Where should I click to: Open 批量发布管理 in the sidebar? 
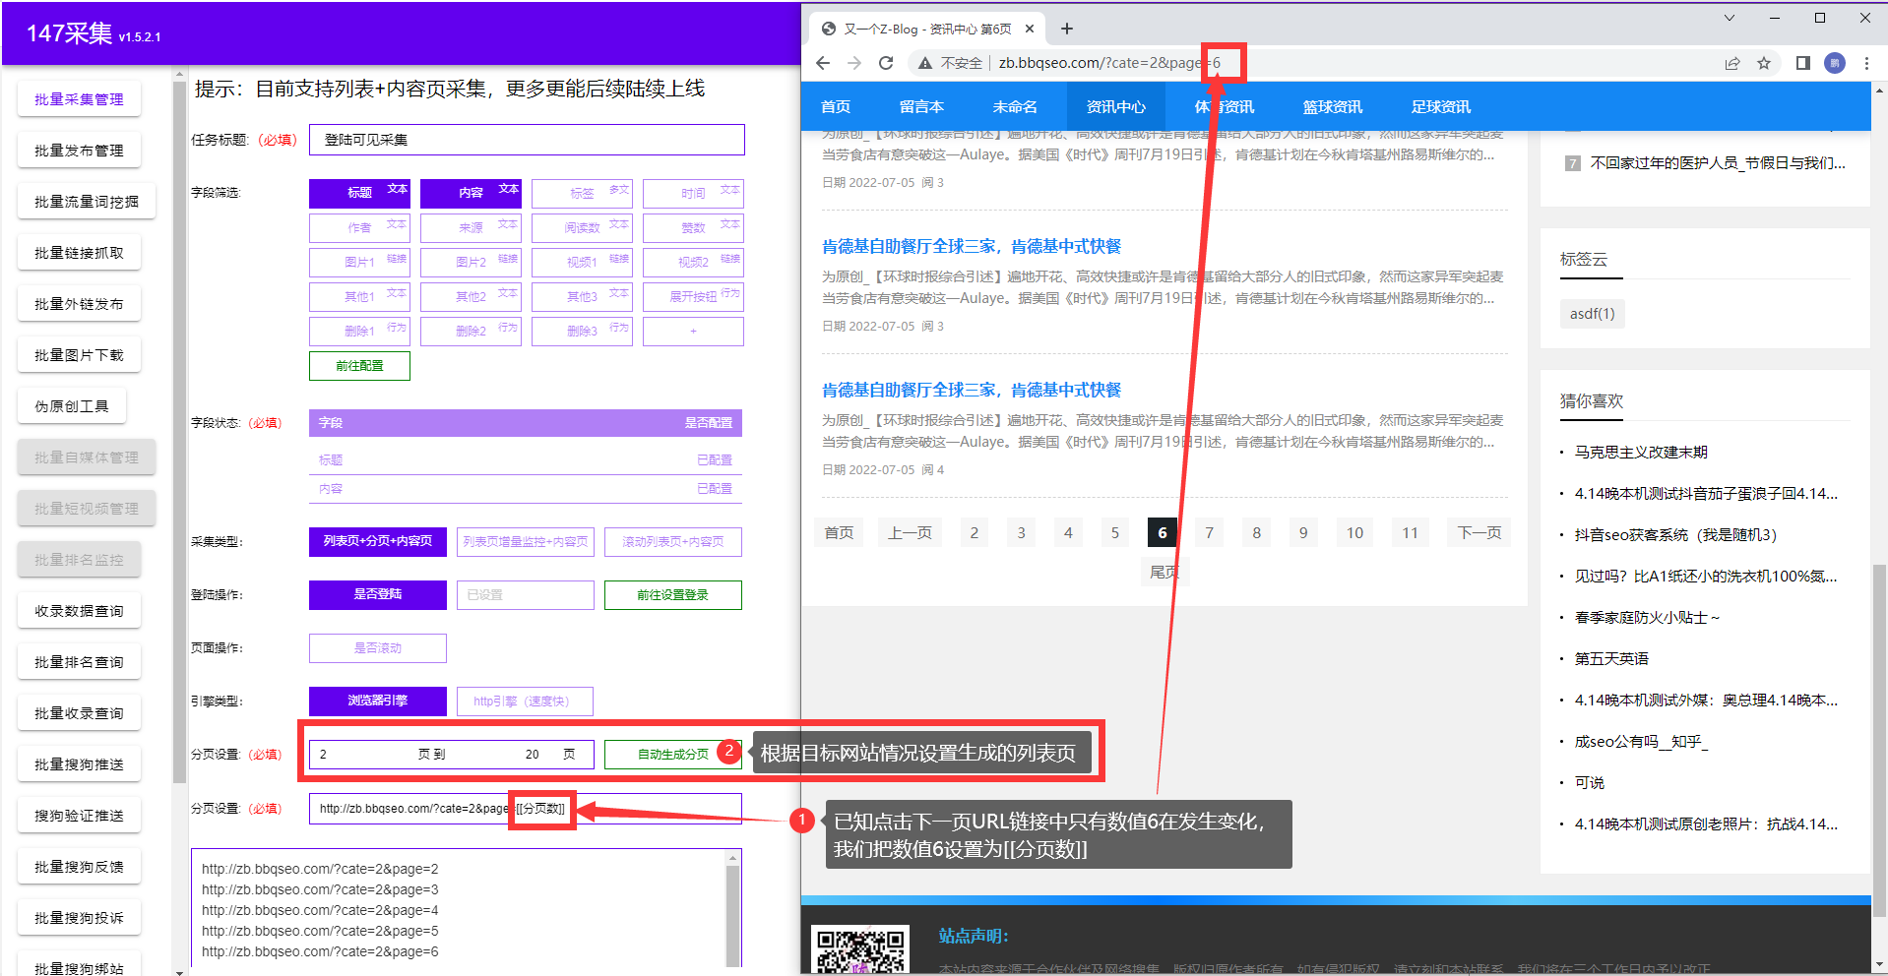coord(79,151)
